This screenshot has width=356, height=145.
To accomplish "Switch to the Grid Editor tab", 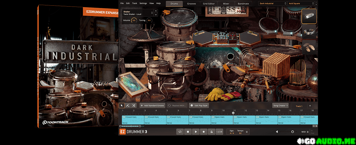I will [209, 4].
